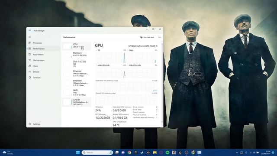Select the GPU 0 performance entry
277x156 pixels.
(77, 102)
